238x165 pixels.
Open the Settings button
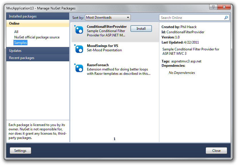[20, 151]
